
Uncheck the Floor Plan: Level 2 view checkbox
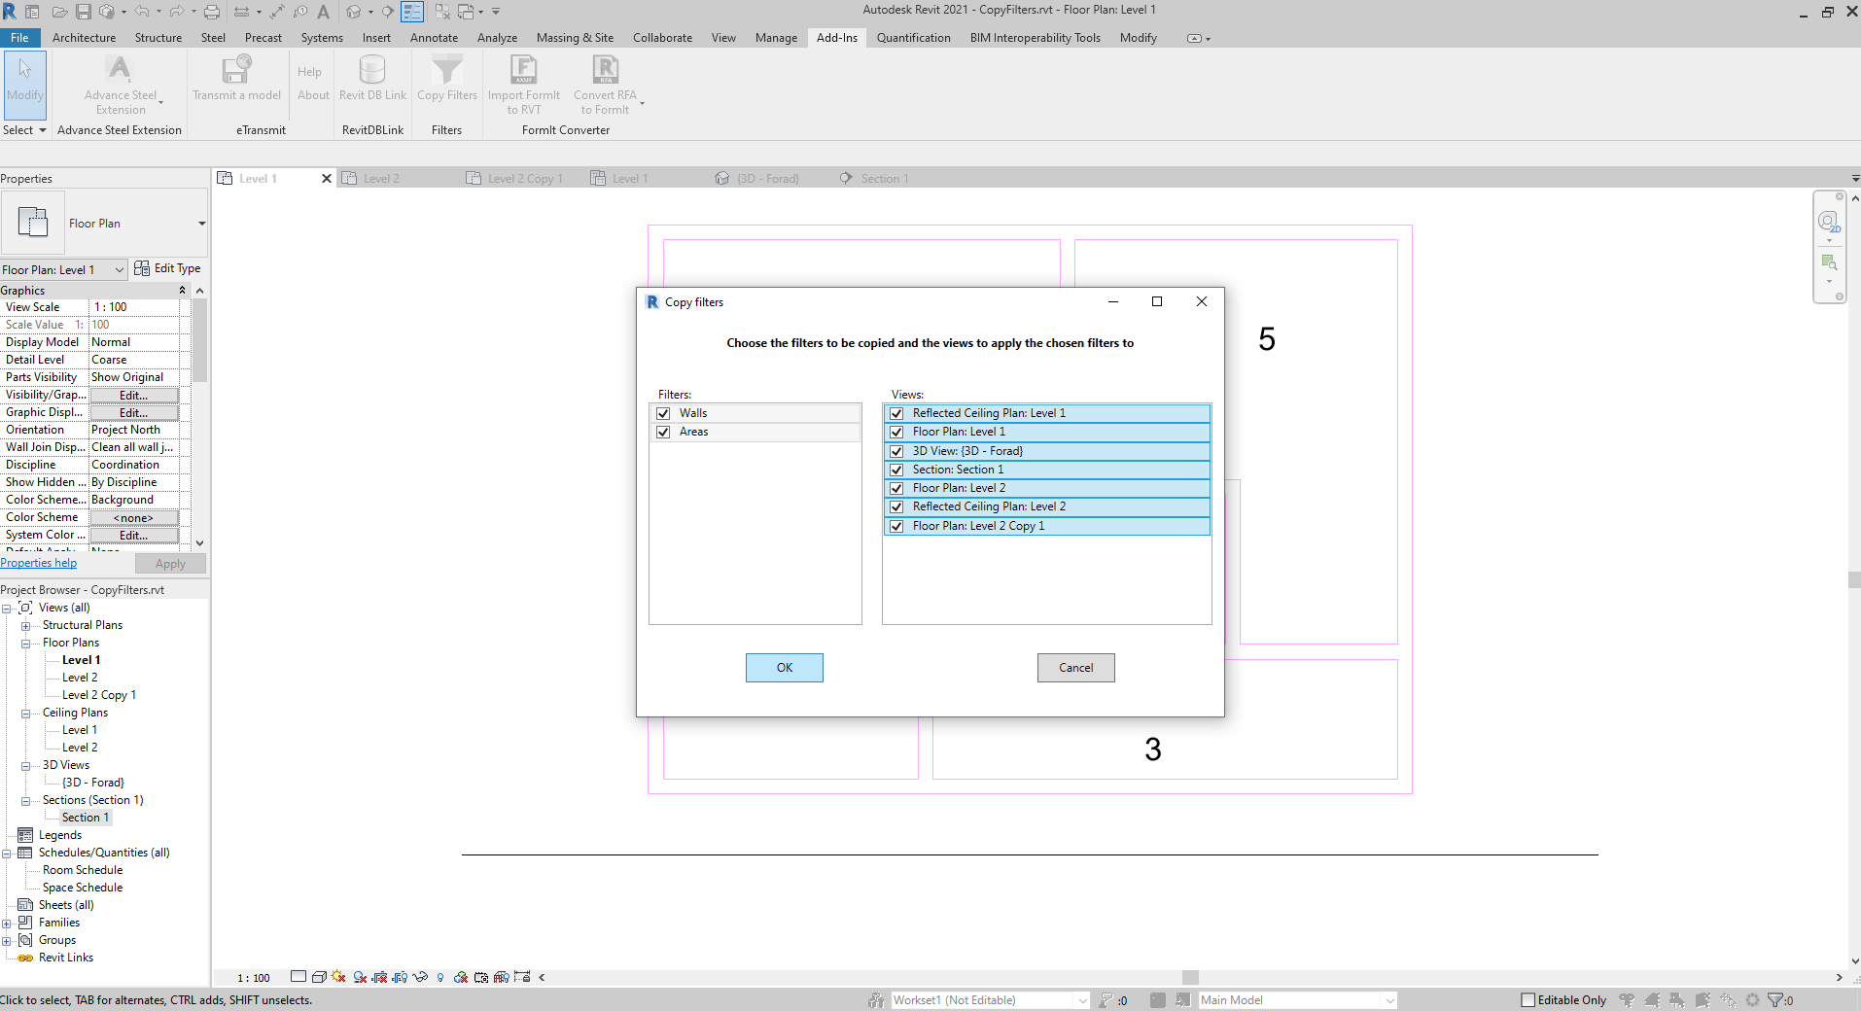point(896,488)
